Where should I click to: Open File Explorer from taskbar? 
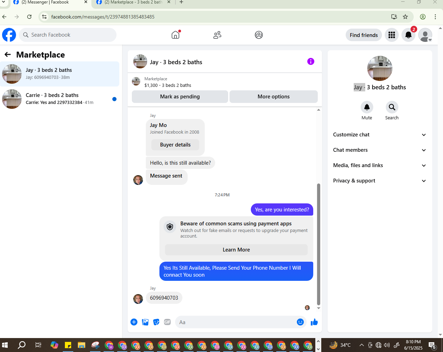82,345
